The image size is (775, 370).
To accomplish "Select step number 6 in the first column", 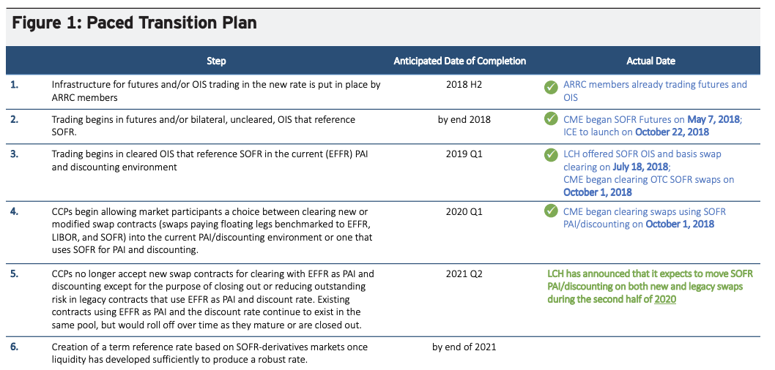I will tap(15, 347).
